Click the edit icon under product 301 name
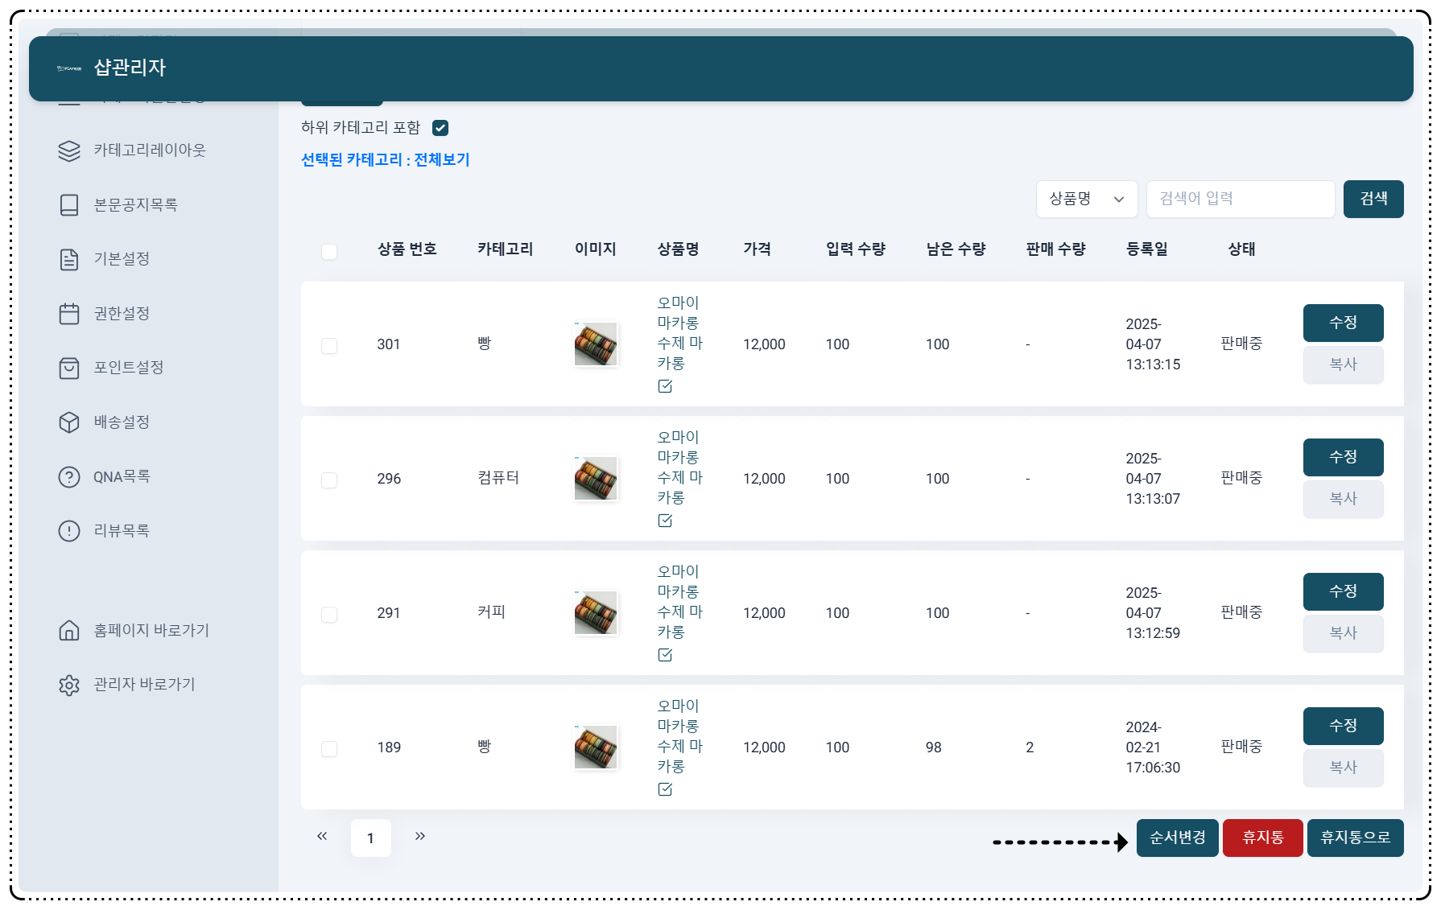The height and width of the screenshot is (910, 1441). click(x=665, y=386)
